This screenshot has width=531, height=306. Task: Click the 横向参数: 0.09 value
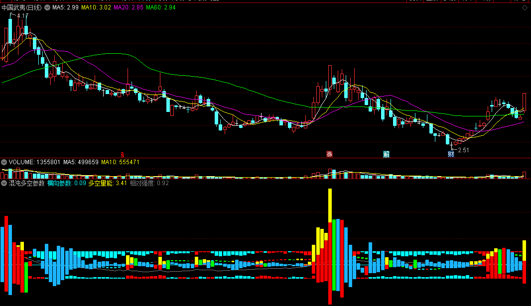pyautogui.click(x=66, y=183)
